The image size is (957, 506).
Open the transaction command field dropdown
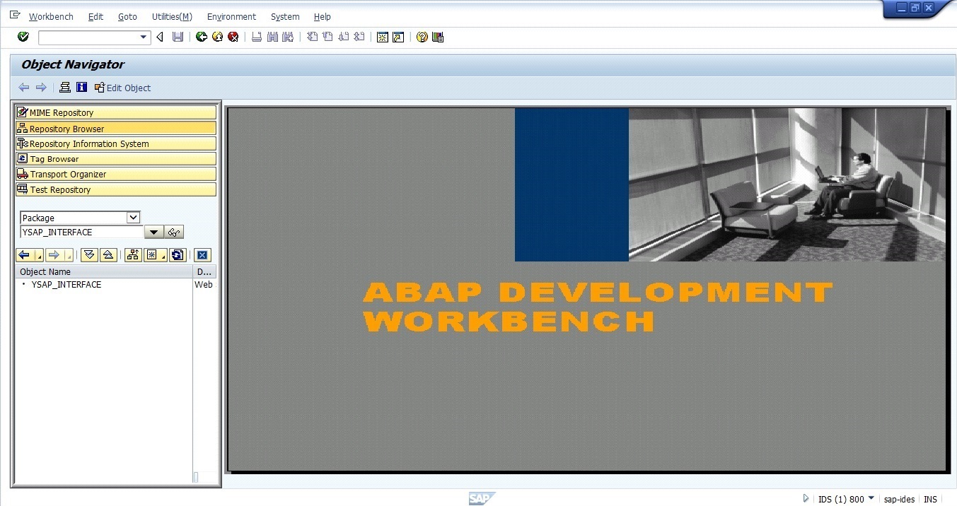(144, 37)
